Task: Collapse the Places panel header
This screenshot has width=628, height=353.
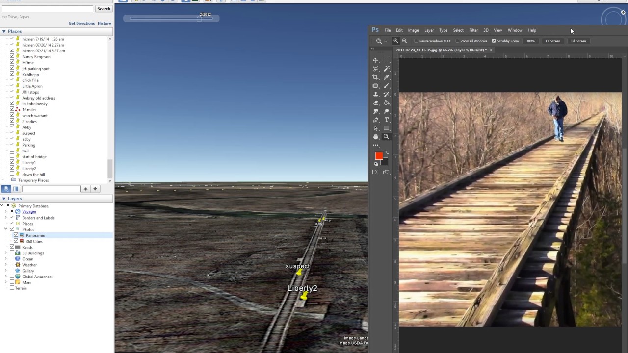Action: [x=4, y=31]
